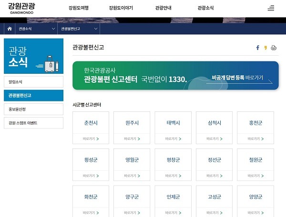Open the 강원도이야기 top menu

tap(121, 9)
